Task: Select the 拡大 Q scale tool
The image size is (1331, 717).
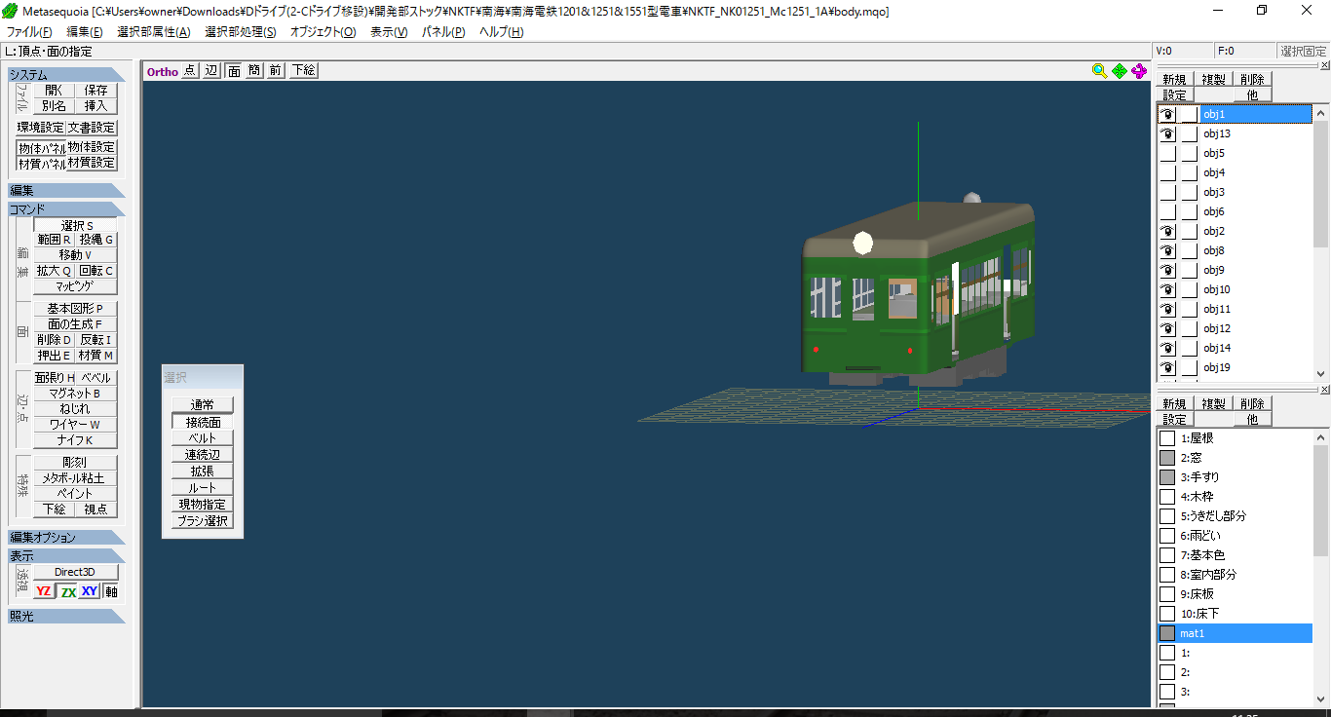Action: point(55,271)
